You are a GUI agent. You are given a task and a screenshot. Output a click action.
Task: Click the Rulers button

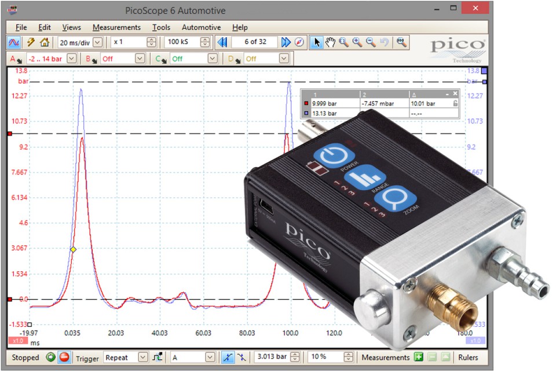[469, 357]
